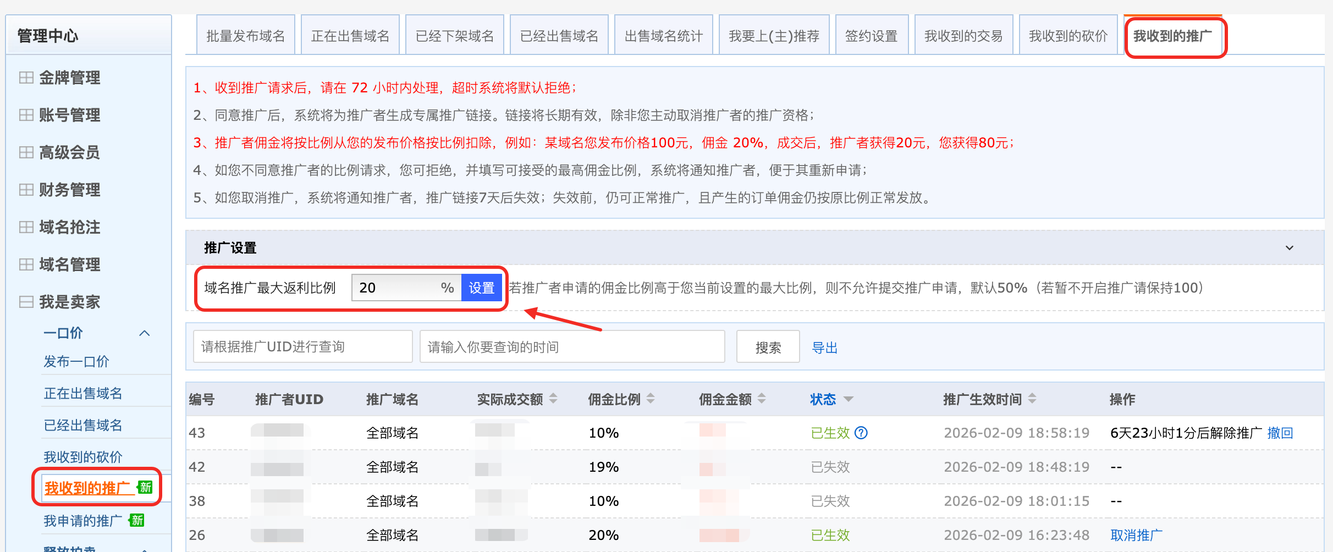Click the sort arrows on 实际成交额 column

coord(553,399)
